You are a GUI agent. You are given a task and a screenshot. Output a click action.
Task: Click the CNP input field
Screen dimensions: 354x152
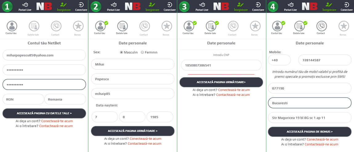[221, 65]
